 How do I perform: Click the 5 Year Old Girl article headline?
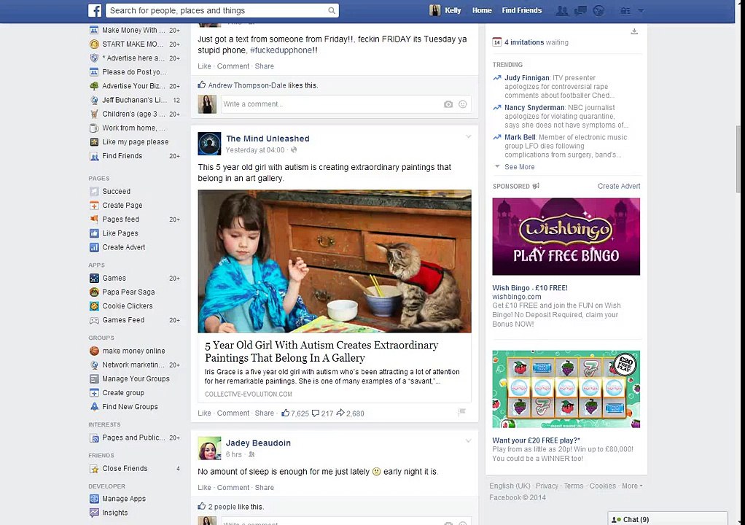(321, 351)
